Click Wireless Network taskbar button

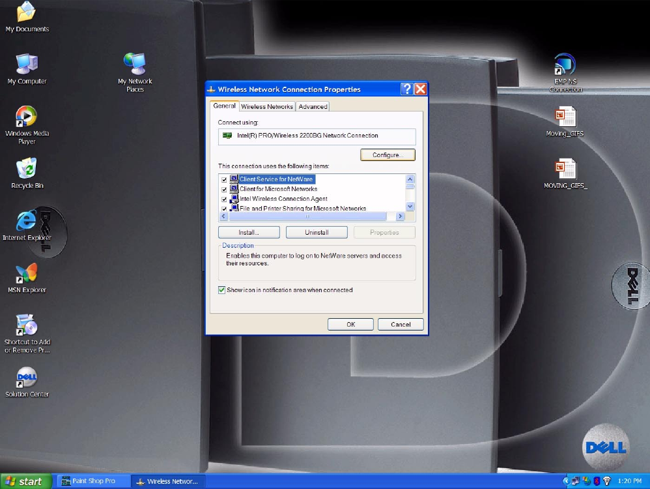(x=168, y=482)
